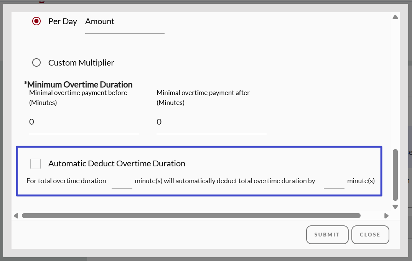This screenshot has width=412, height=261.
Task: Click the Custom Multiplier label text
Action: pos(81,62)
